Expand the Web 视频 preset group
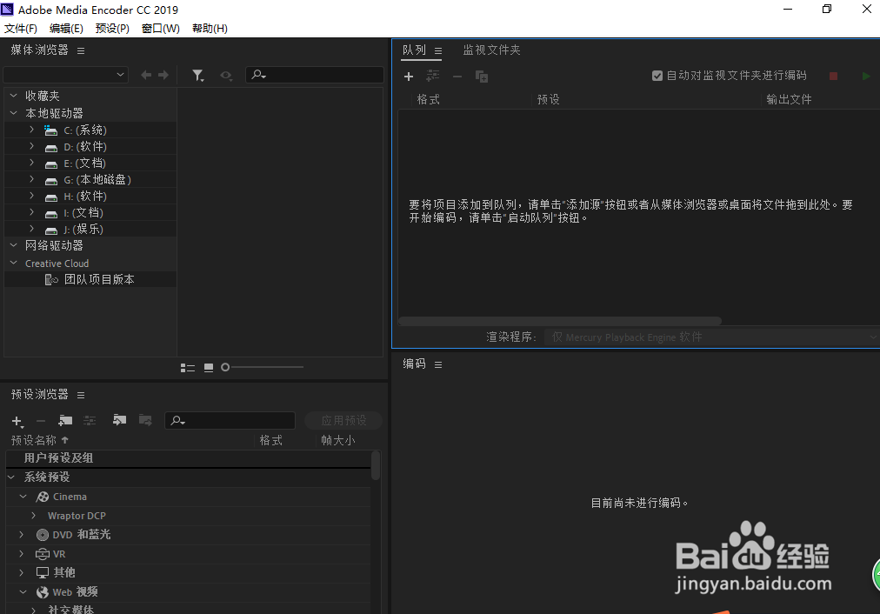This screenshot has height=614, width=880. (x=23, y=591)
